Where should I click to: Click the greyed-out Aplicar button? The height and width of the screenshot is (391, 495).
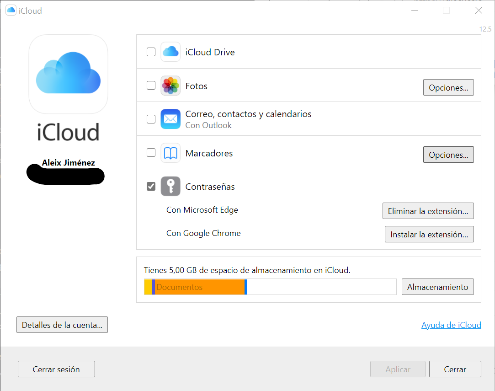click(x=398, y=369)
